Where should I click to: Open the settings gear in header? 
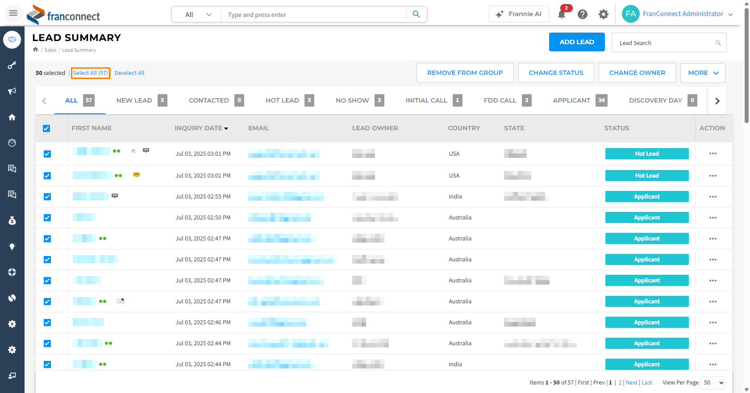coord(604,14)
